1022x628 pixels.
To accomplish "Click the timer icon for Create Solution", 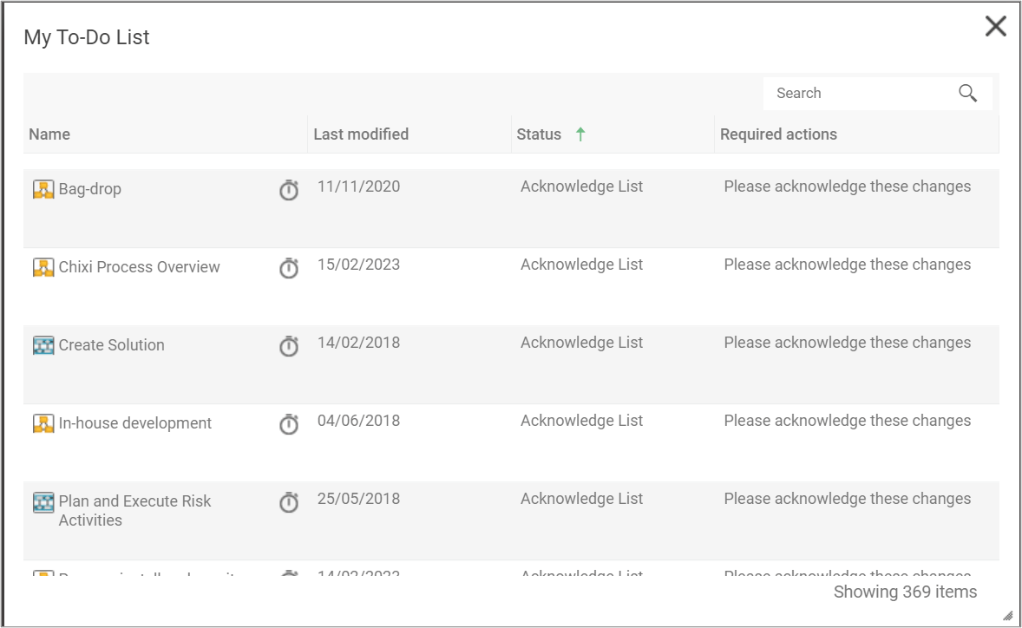I will click(288, 346).
